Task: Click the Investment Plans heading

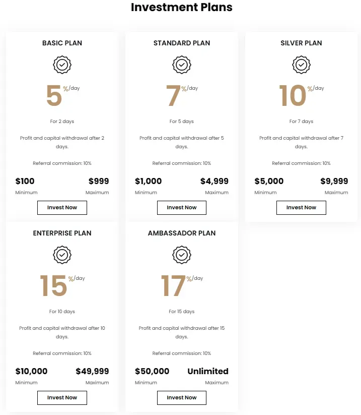Action: coord(181,8)
